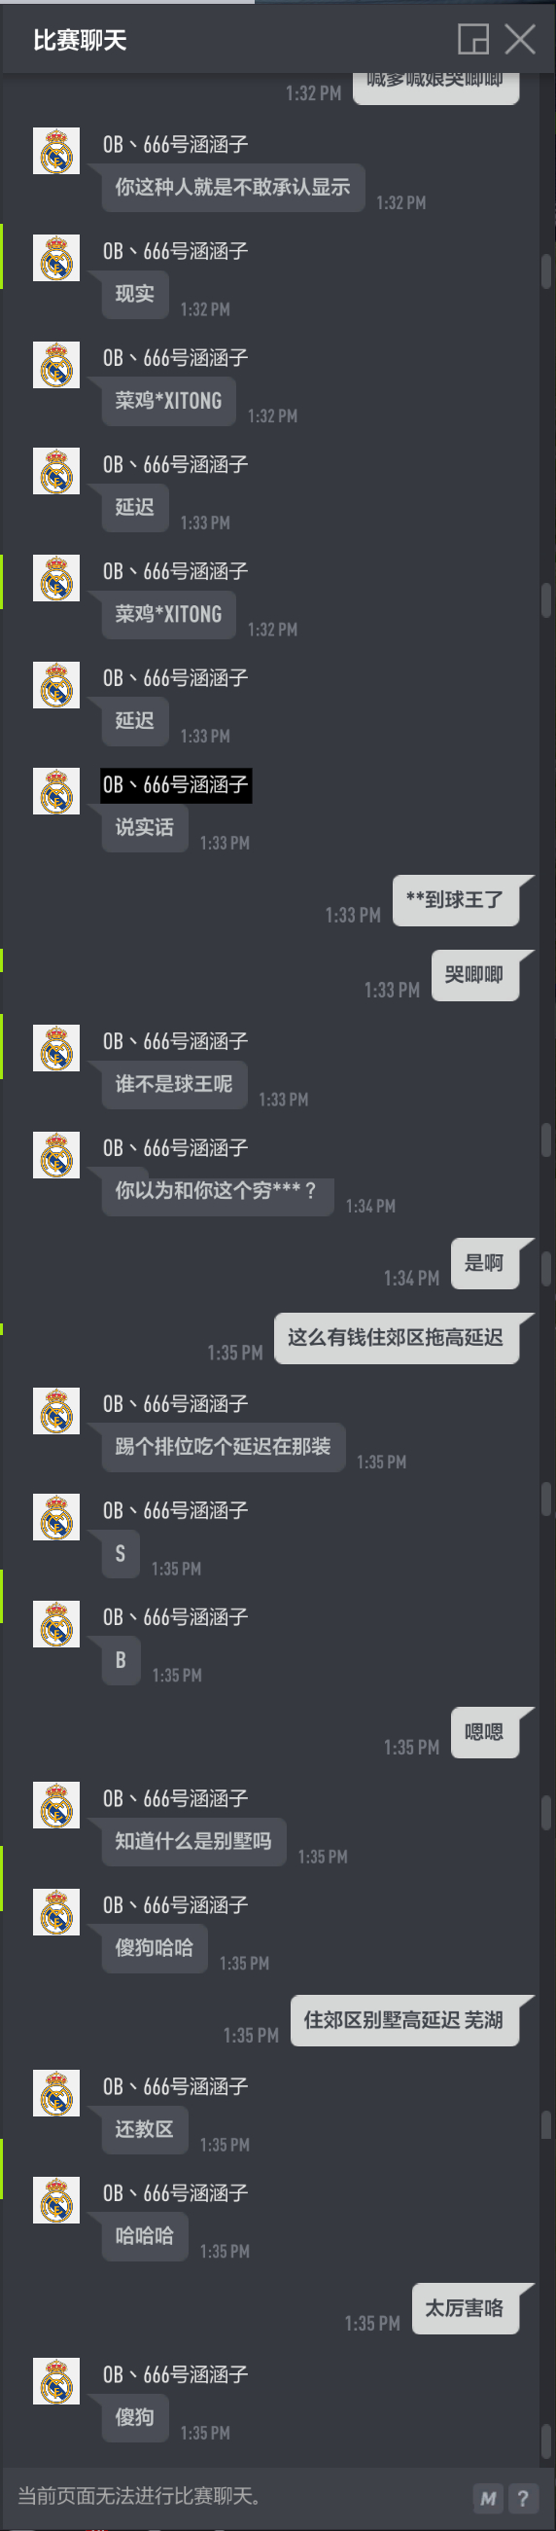The image size is (556, 2531).
Task: Click avatar next to 知道什么是别墅吗 message
Action: click(56, 1804)
